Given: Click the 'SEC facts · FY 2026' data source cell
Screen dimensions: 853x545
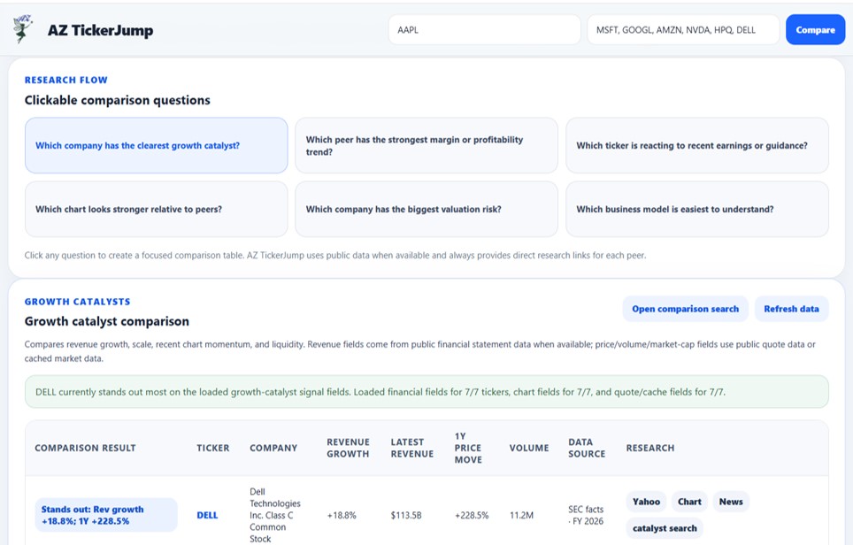Looking at the screenshot, I should click(x=586, y=515).
